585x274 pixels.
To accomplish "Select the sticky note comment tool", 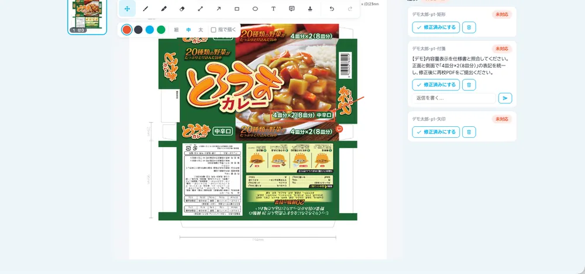I will 292,9.
